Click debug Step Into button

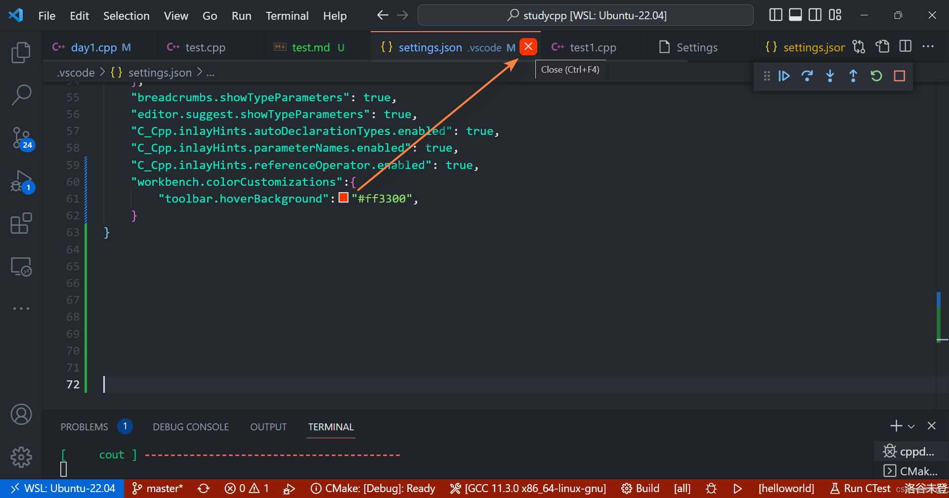[x=830, y=76]
